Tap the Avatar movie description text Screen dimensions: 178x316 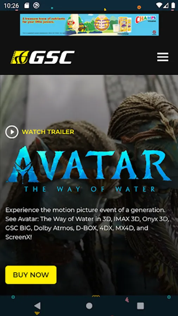[87, 224]
